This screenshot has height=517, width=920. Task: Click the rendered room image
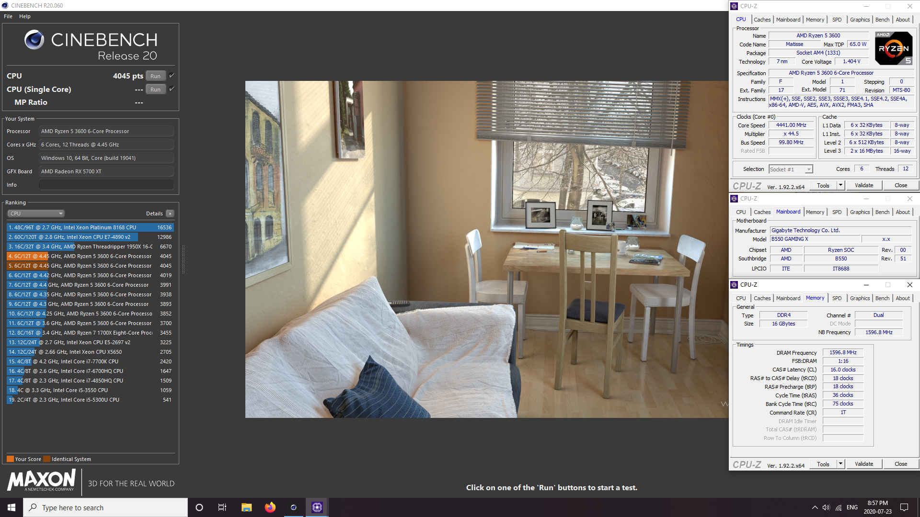click(487, 249)
